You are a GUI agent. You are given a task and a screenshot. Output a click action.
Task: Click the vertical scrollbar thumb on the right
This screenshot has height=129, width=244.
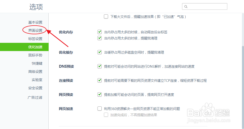coord(243,87)
